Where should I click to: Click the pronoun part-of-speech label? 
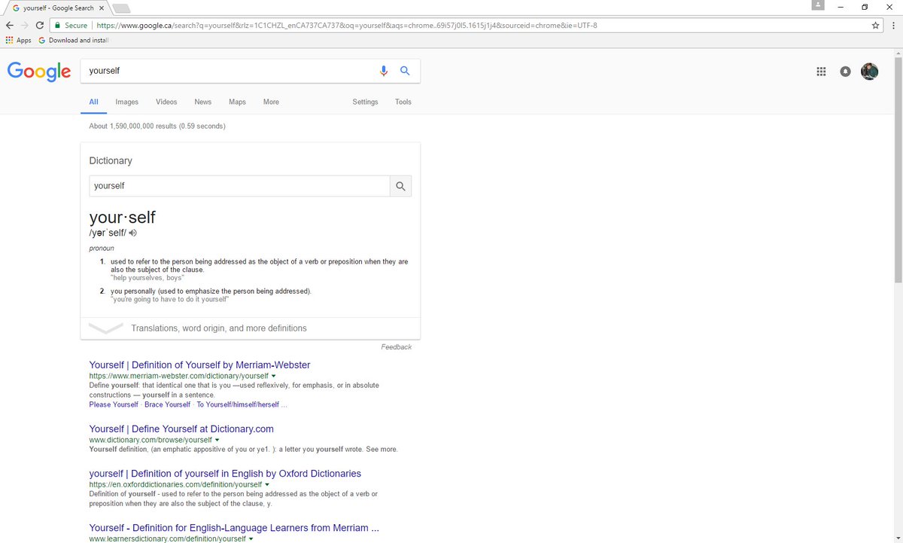[102, 248]
